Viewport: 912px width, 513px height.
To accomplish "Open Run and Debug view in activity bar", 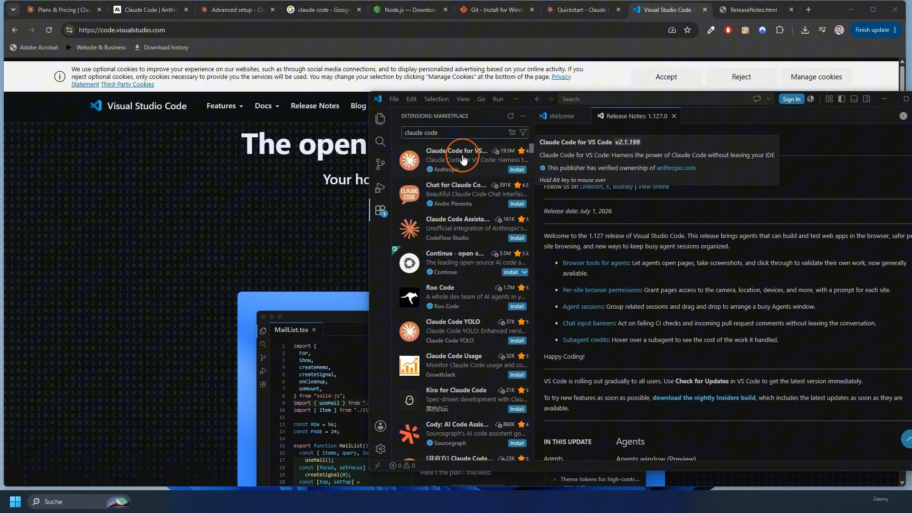I will [x=380, y=188].
